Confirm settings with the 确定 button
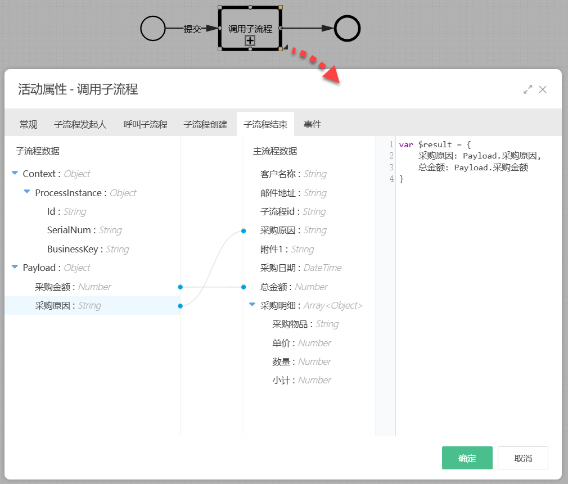 click(x=467, y=458)
